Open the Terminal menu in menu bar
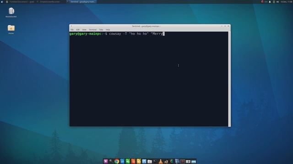Screen dimensions: 293x164 pos(92,30)
